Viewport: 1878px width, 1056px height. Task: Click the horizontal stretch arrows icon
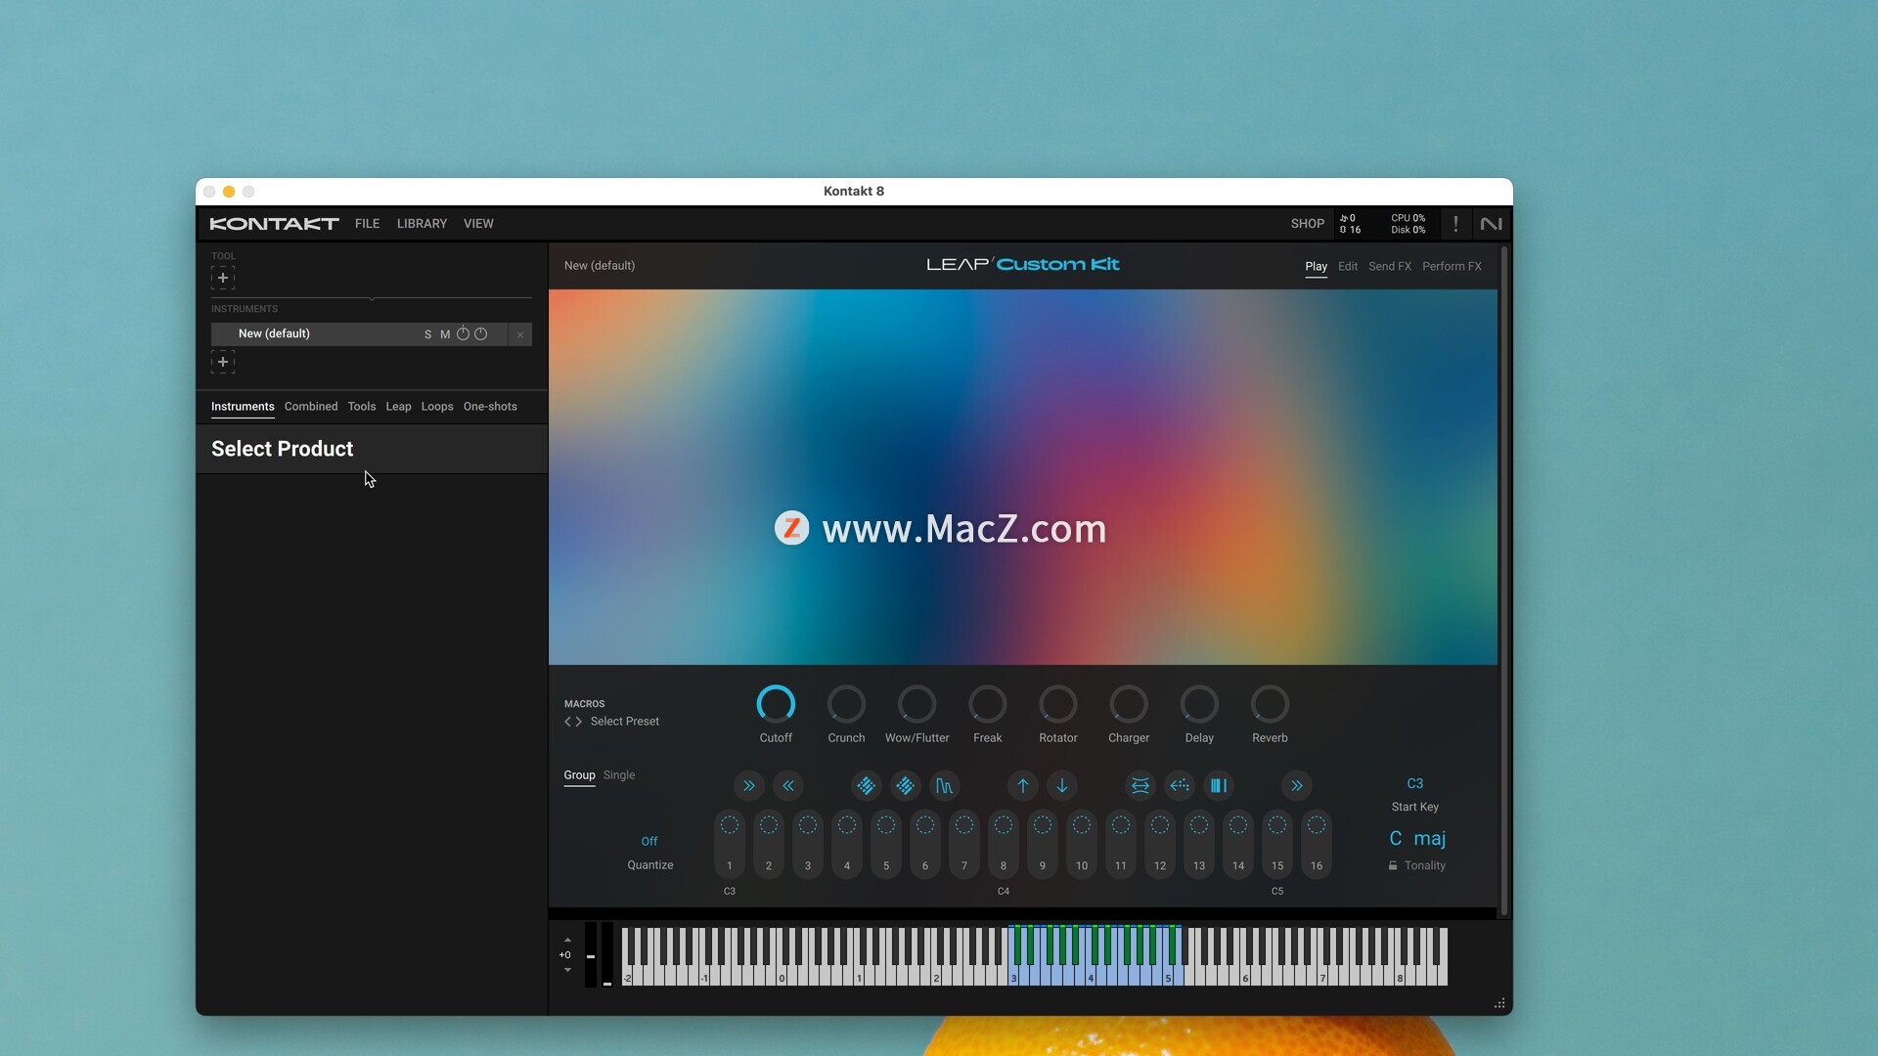(x=1140, y=785)
